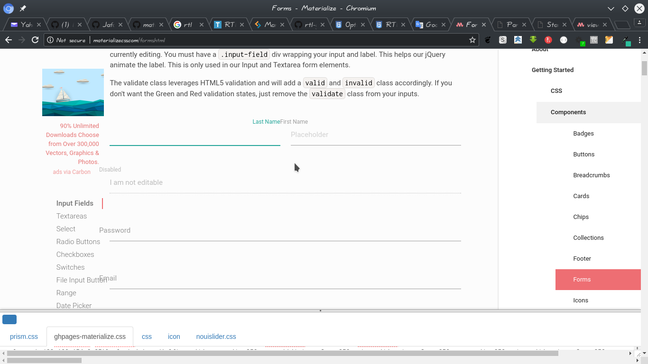This screenshot has width=648, height=364.
Task: Open the gear extension with the green badge
Action: [x=579, y=39]
